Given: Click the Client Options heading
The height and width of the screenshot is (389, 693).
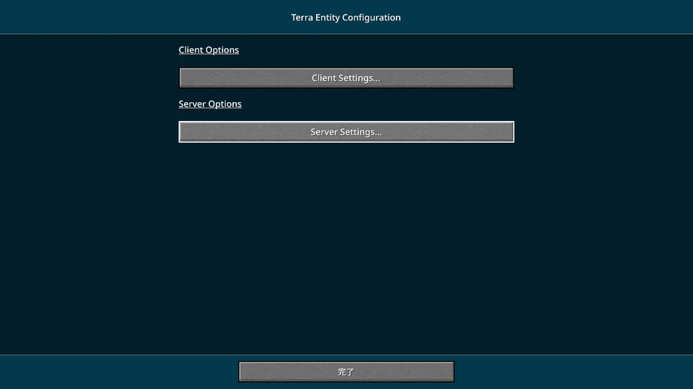Looking at the screenshot, I should pyautogui.click(x=209, y=50).
